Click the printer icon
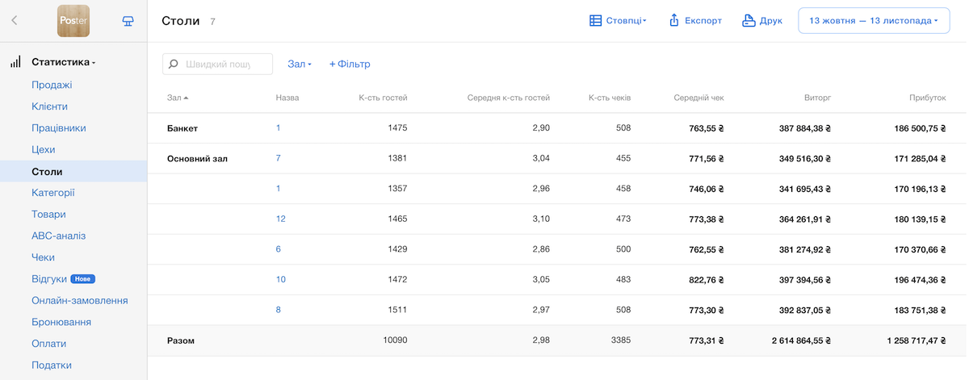The width and height of the screenshot is (969, 380). coord(749,21)
